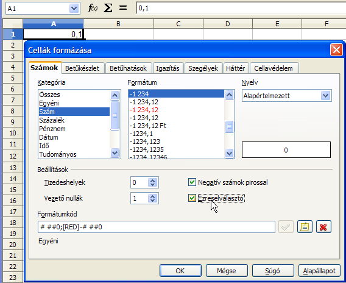
Task: Decrease Vezető nullák value with down arrow
Action: point(153,201)
